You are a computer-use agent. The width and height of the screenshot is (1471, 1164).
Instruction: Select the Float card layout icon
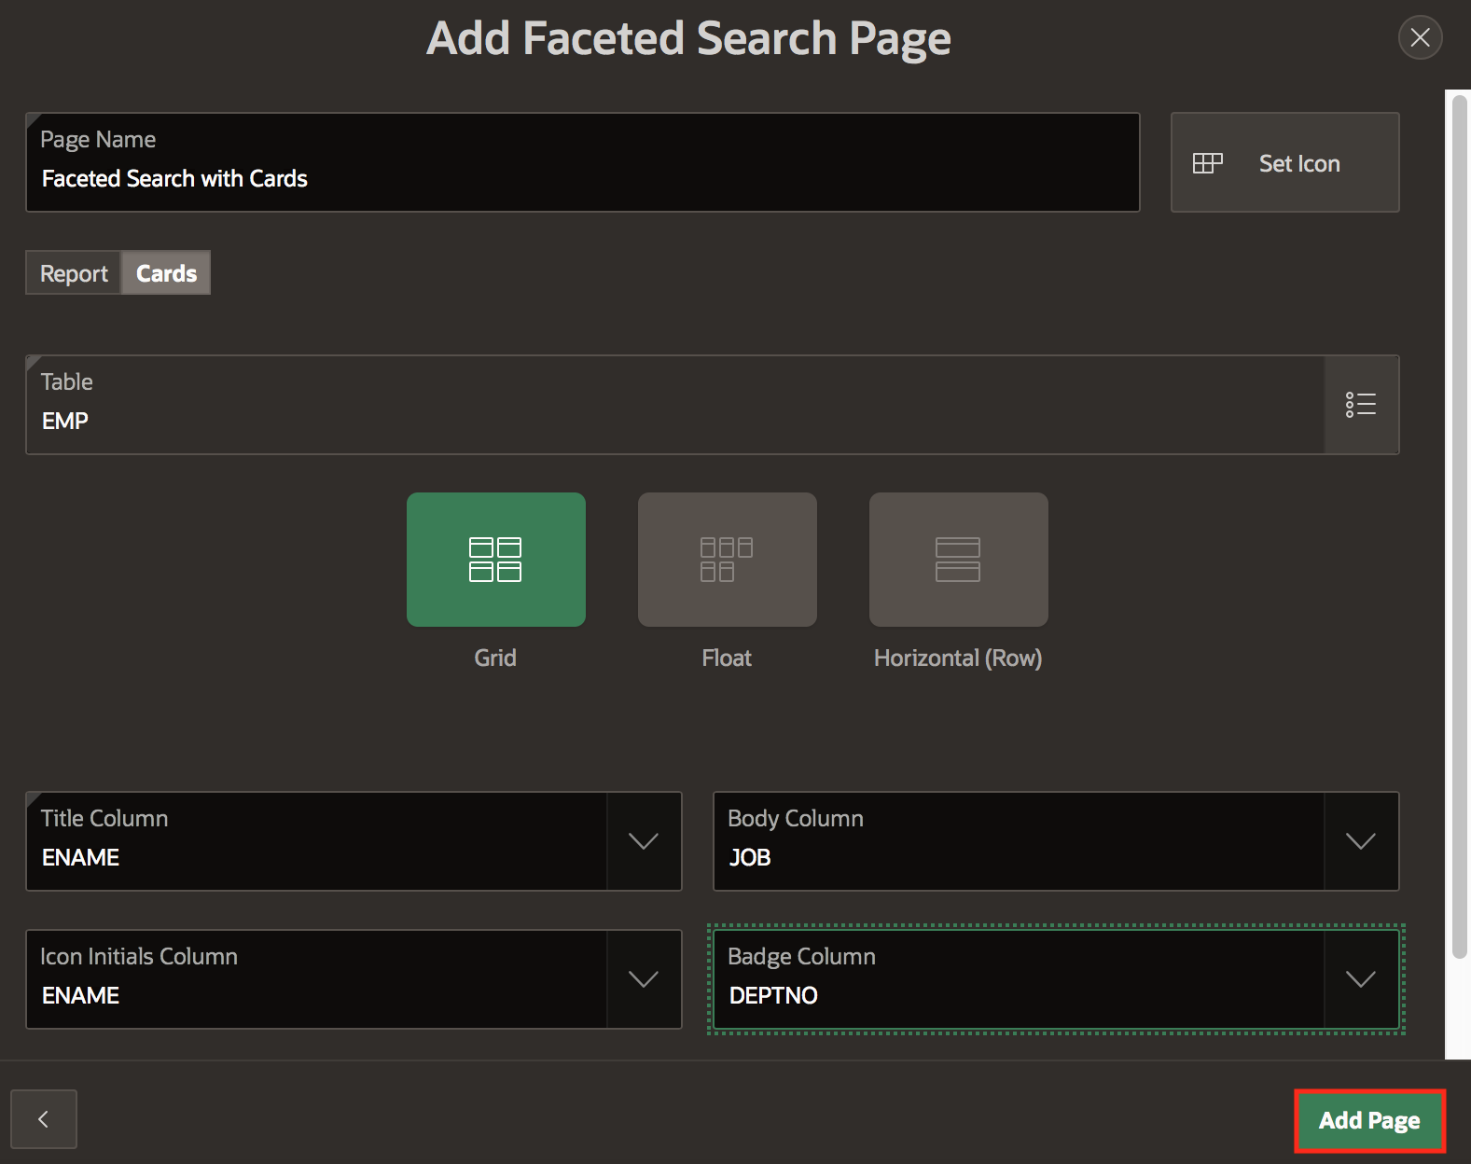727,560
